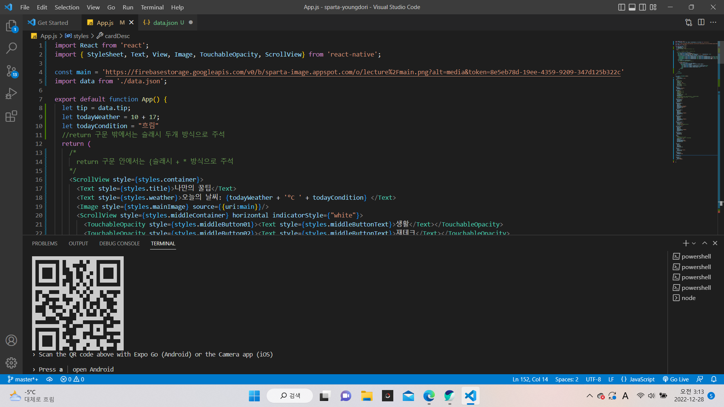The height and width of the screenshot is (407, 724).
Task: Toggle the primary side bar layout
Action: [x=621, y=7]
